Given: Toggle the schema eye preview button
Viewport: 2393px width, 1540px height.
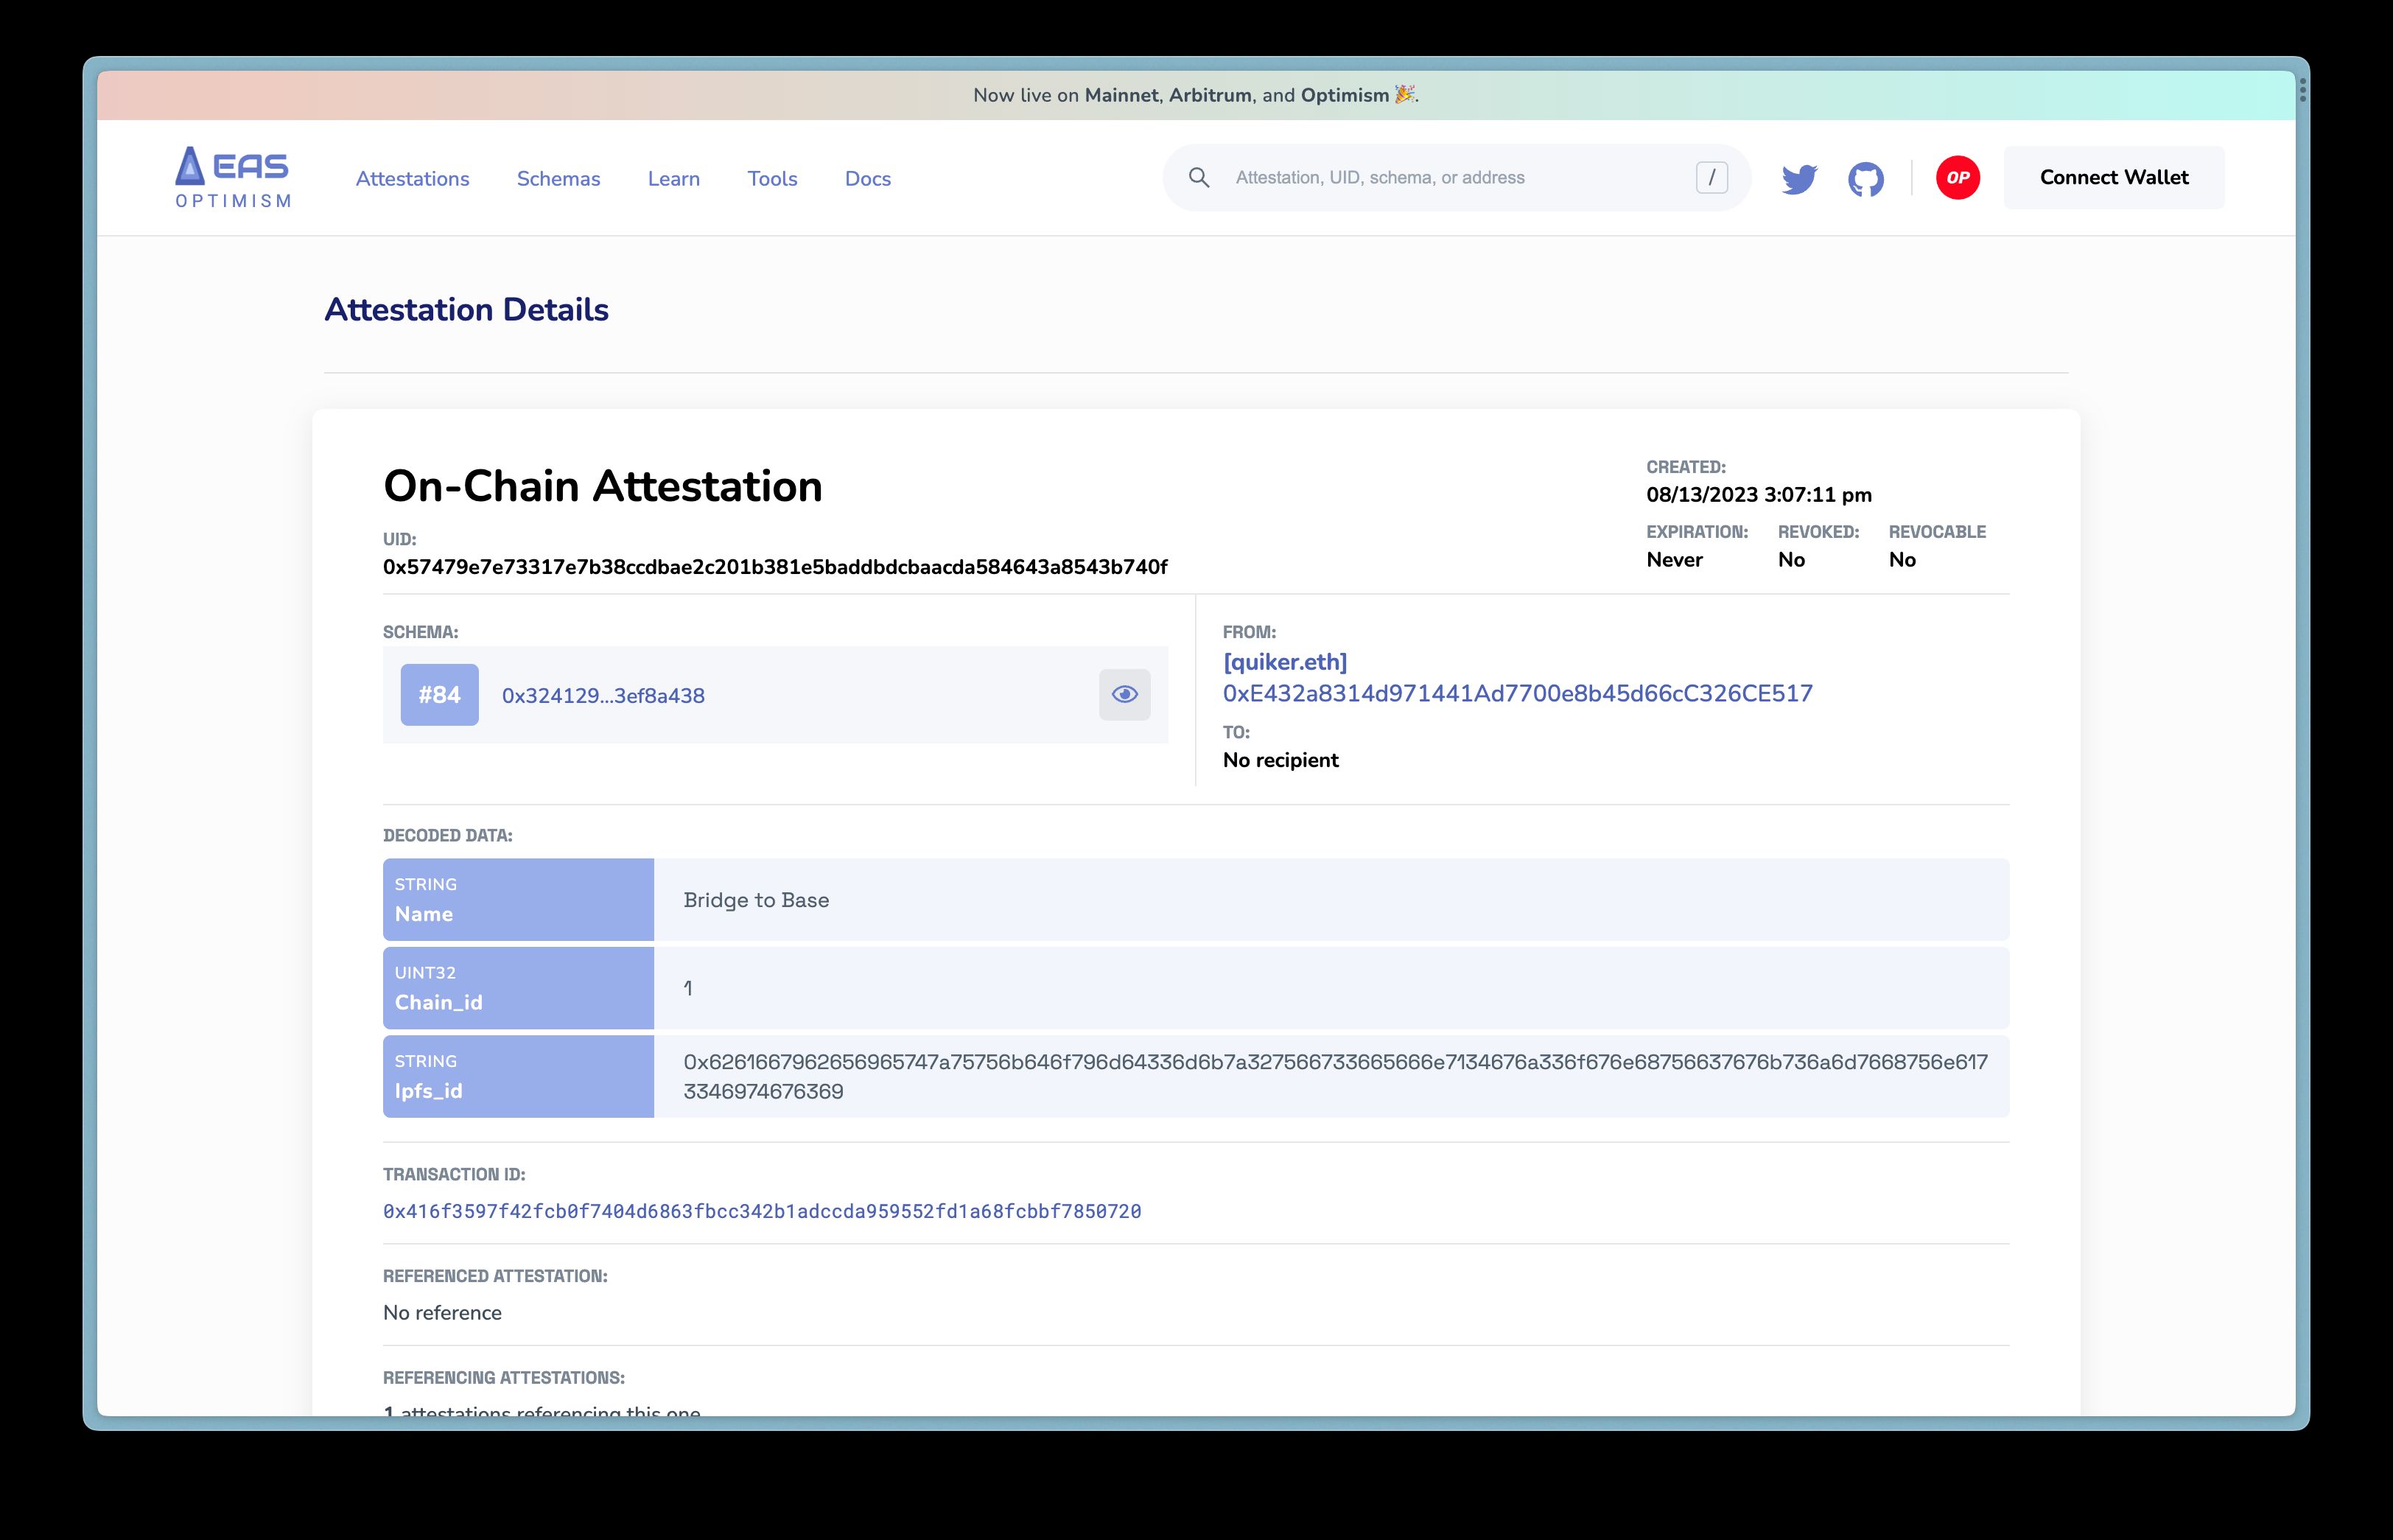Looking at the screenshot, I should (1124, 694).
